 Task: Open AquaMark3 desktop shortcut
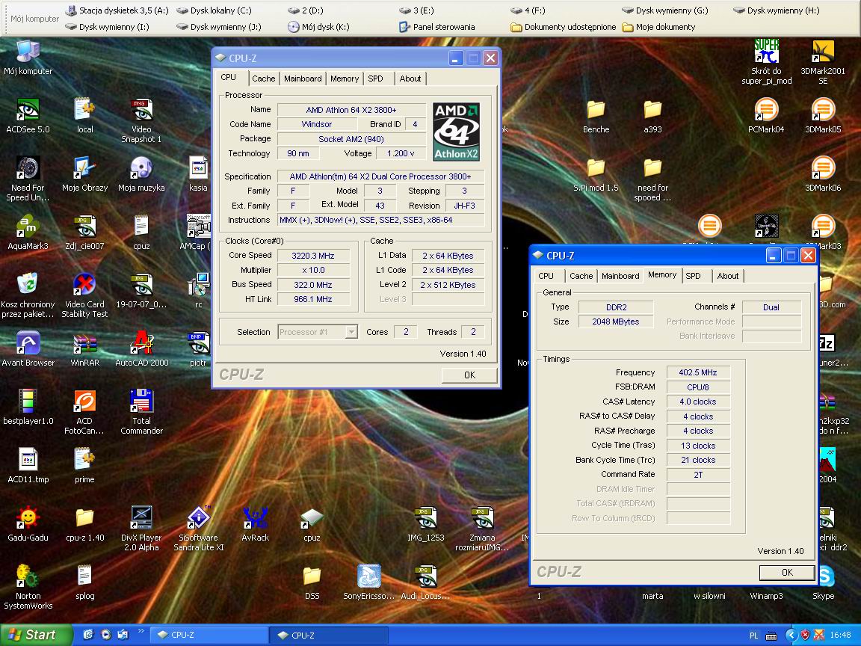tap(28, 233)
